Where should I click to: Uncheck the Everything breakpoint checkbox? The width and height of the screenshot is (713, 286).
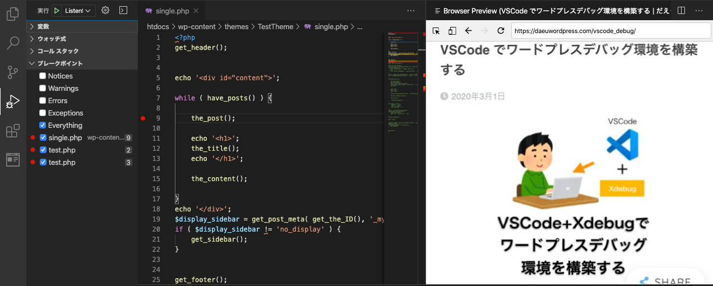point(43,125)
